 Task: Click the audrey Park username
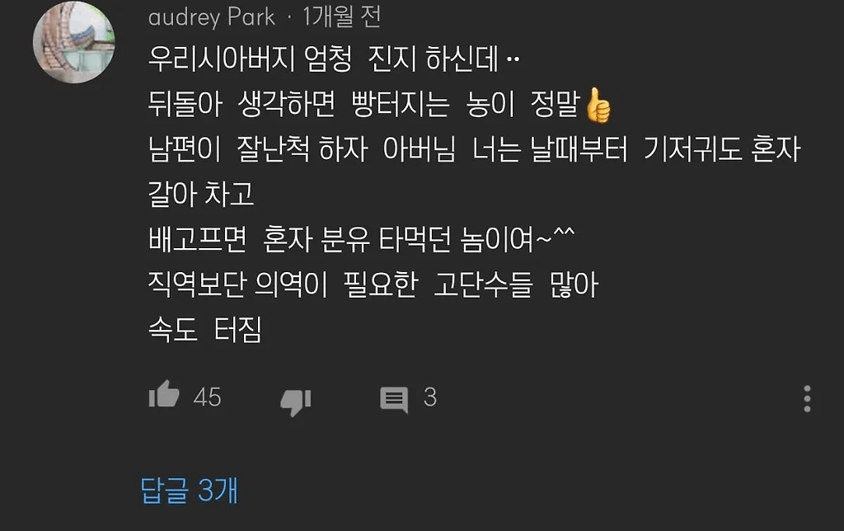[212, 18]
